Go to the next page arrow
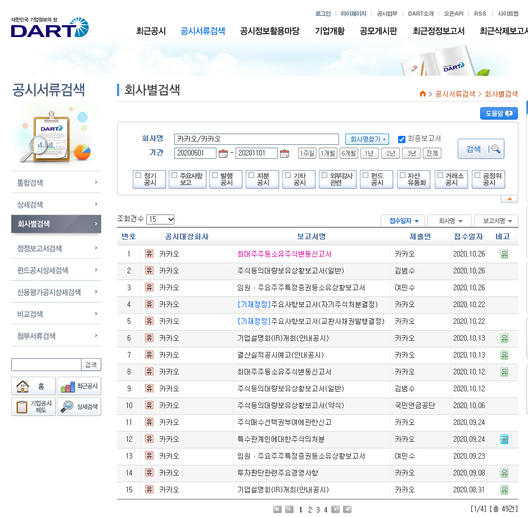This screenshot has height=517, width=528. 335,509
